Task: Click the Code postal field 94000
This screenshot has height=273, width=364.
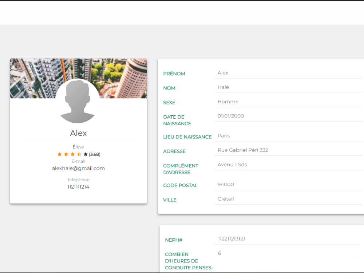Action: coord(288,185)
